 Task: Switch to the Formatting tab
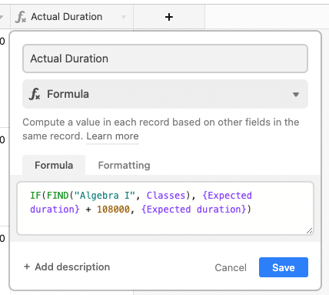[124, 165]
